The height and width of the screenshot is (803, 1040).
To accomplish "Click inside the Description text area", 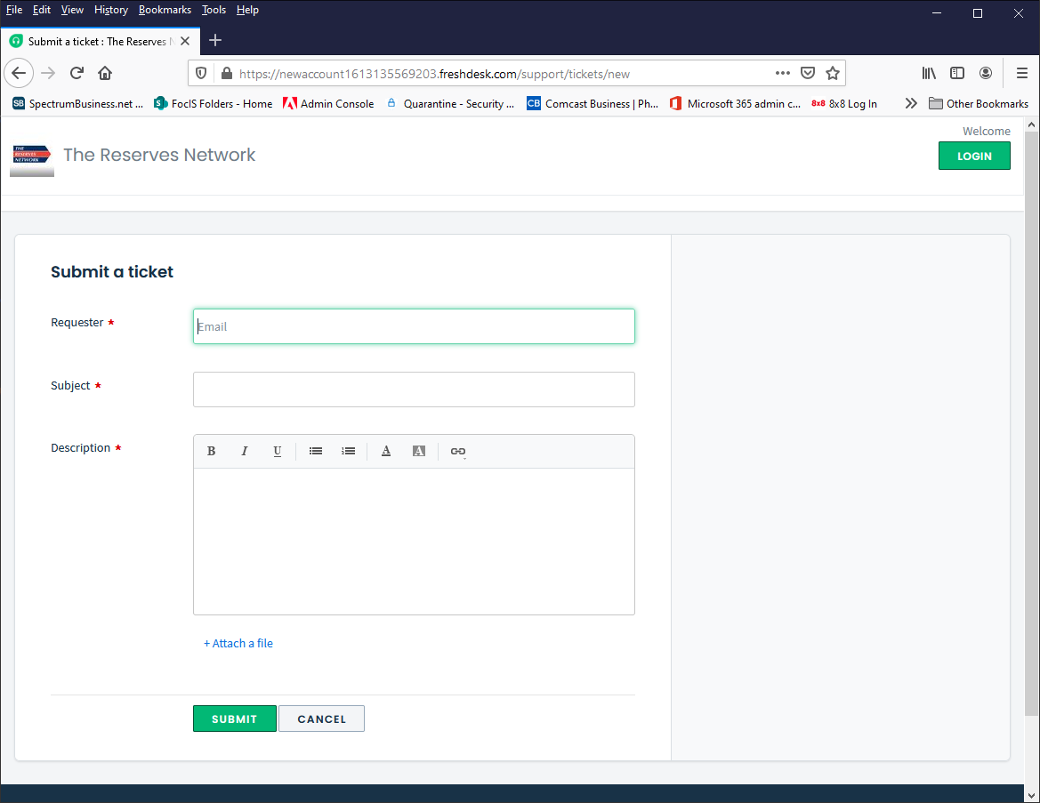I will 414,541.
